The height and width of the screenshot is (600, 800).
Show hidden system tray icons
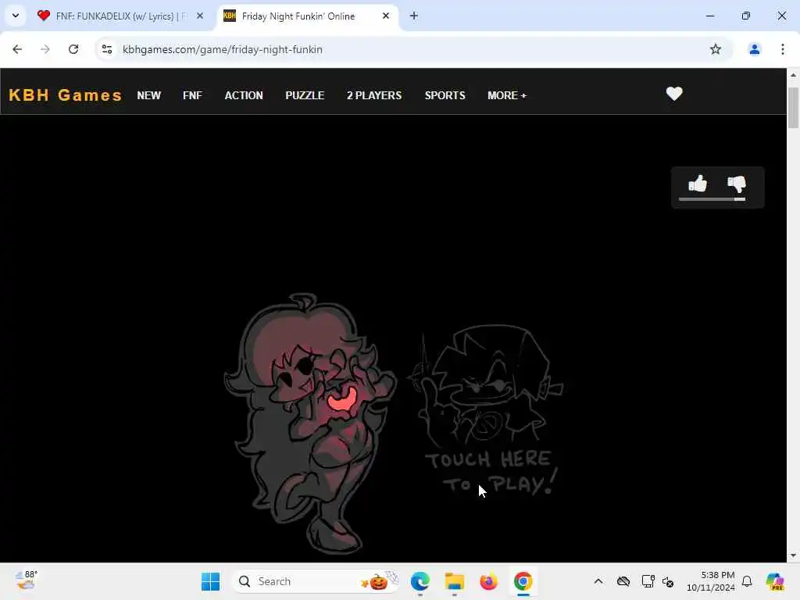click(x=598, y=581)
